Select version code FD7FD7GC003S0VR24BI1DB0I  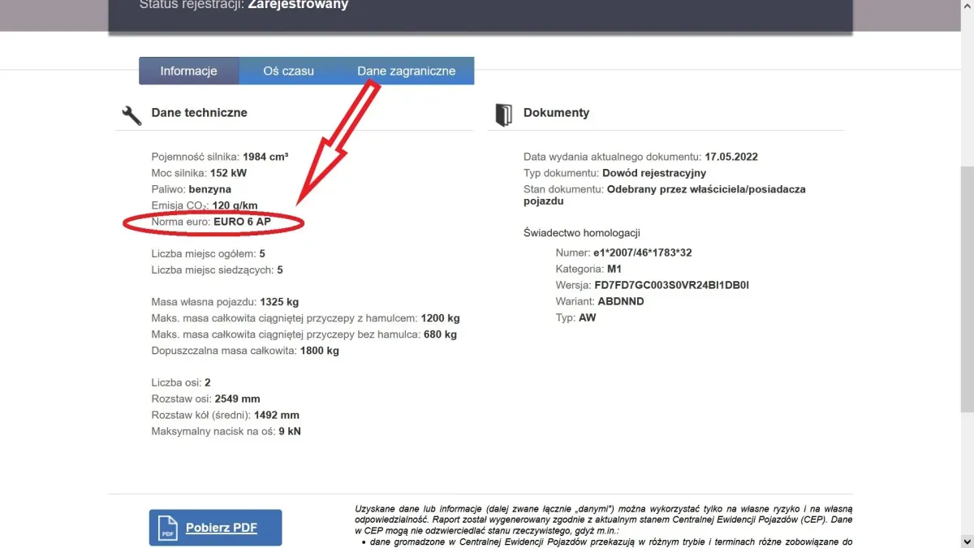[x=671, y=285]
